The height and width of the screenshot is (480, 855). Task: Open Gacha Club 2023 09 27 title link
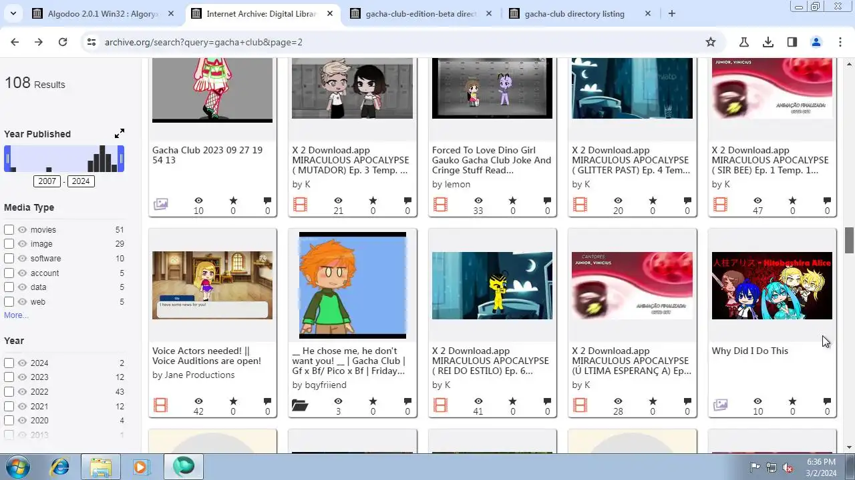207,155
